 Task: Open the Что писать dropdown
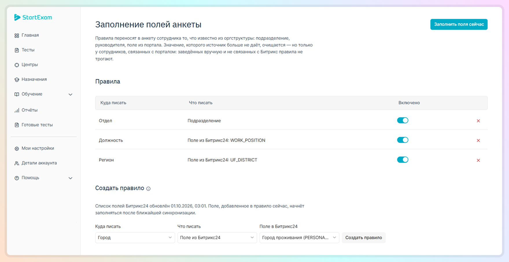pos(217,238)
